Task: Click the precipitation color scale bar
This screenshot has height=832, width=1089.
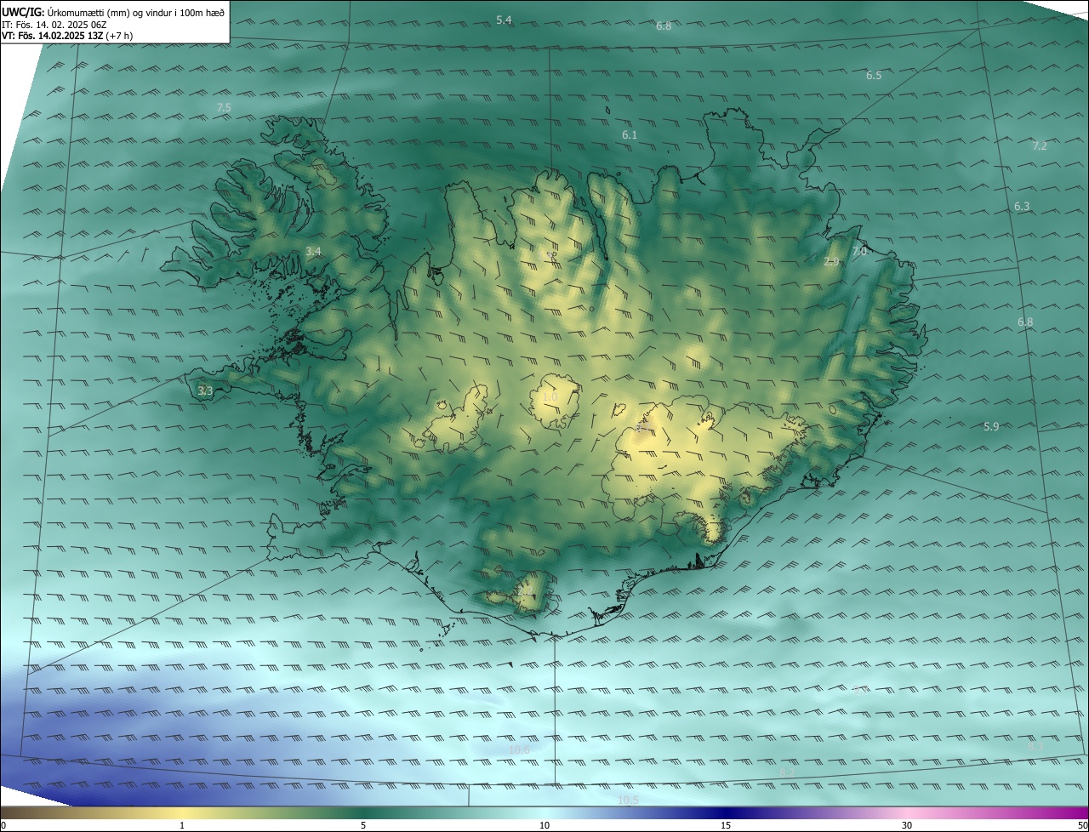Action: click(x=544, y=812)
